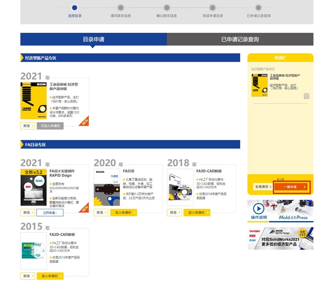Add FA3D-CAD数据 to 申请栏
The image size is (326, 284).
(x=197, y=213)
